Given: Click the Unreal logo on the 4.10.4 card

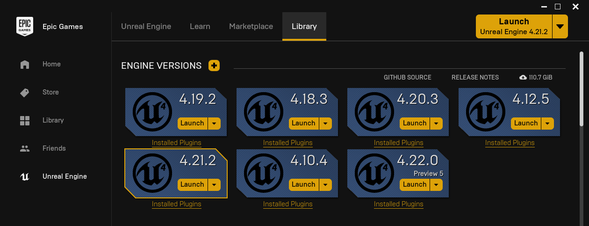Looking at the screenshot, I should pyautogui.click(x=263, y=173).
